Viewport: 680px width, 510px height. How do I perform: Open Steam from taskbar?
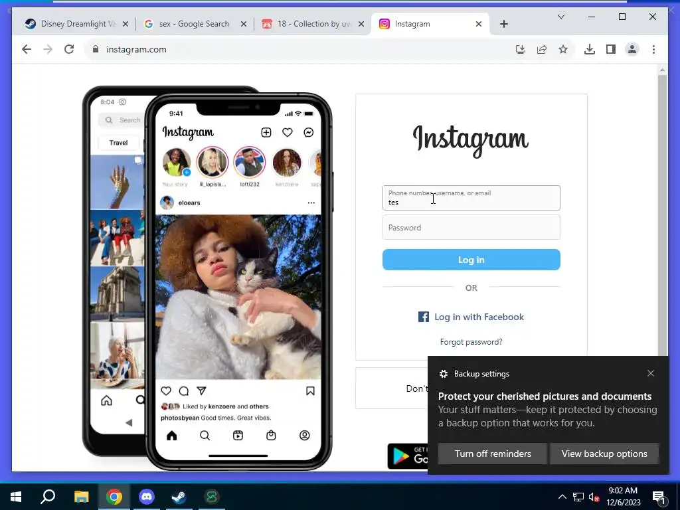pos(179,497)
